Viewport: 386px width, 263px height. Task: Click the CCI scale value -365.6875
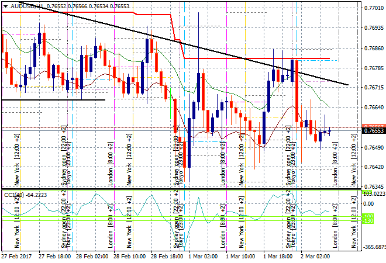coord(373,248)
